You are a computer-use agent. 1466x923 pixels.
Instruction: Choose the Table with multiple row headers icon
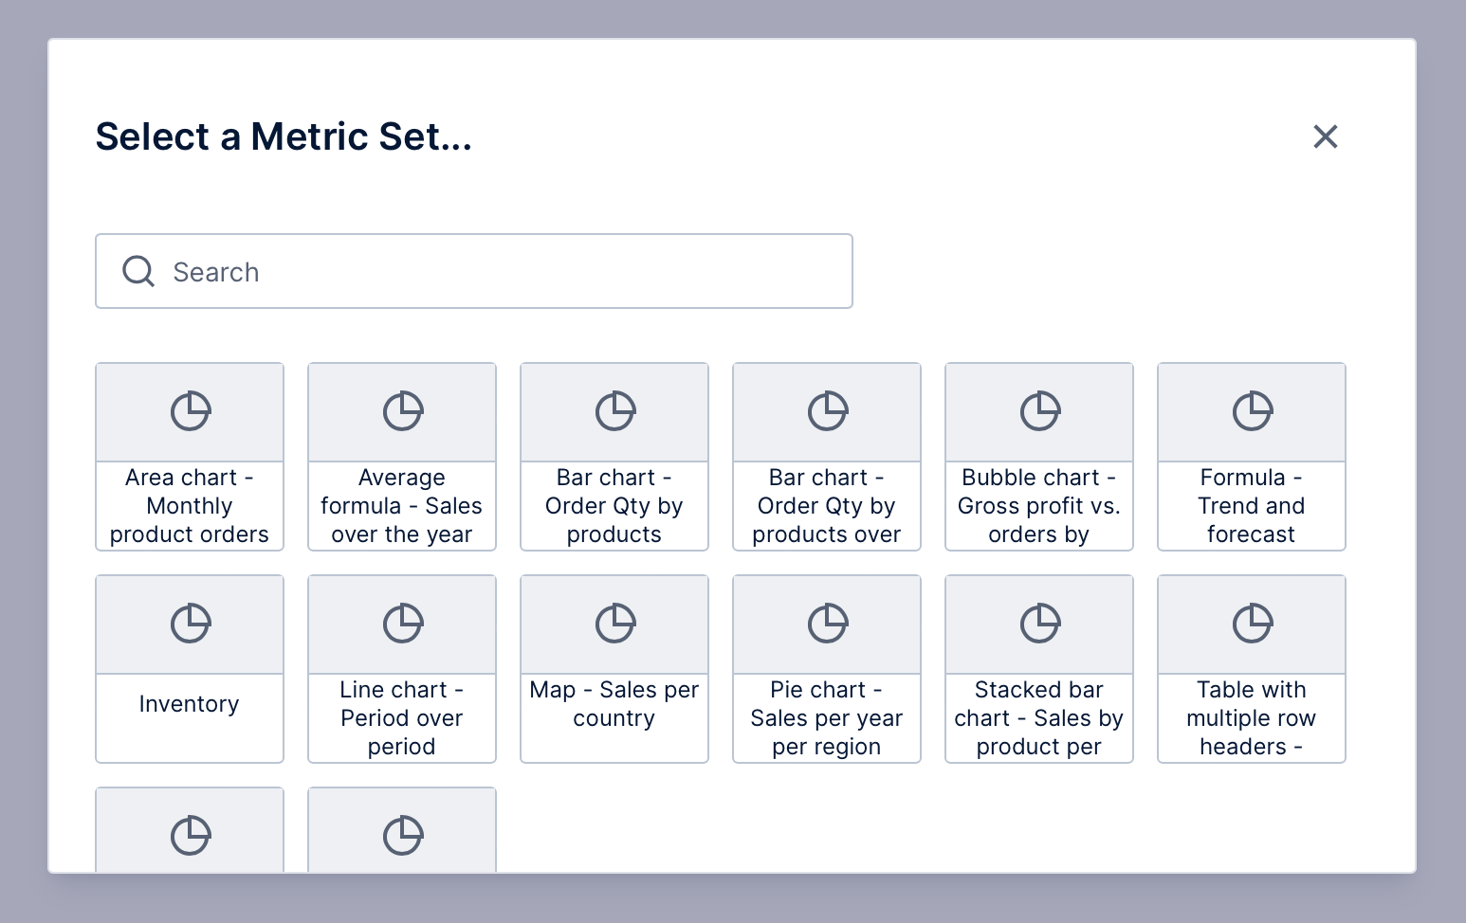(x=1252, y=624)
